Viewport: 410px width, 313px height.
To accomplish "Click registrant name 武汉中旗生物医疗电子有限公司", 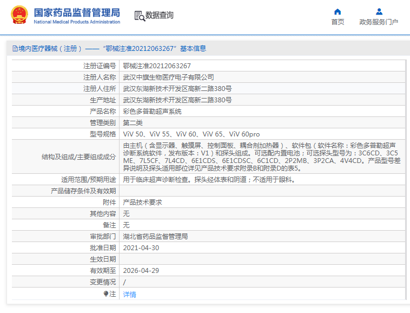I will [168, 77].
